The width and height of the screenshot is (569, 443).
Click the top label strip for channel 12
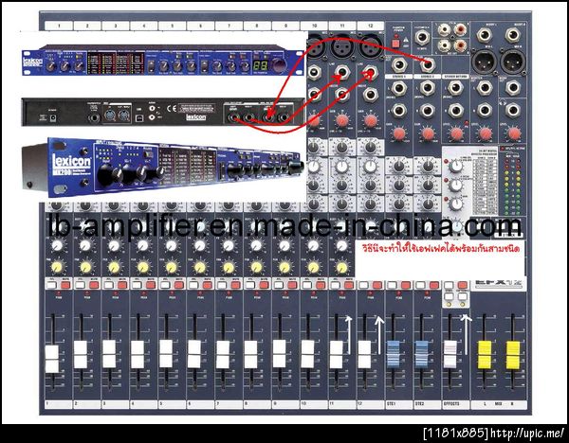point(371,26)
